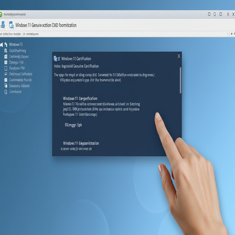This screenshot has width=235, height=235.
Task: Select the "Conrhorot" sidebar item with magnifier icon
Action: 13,92
